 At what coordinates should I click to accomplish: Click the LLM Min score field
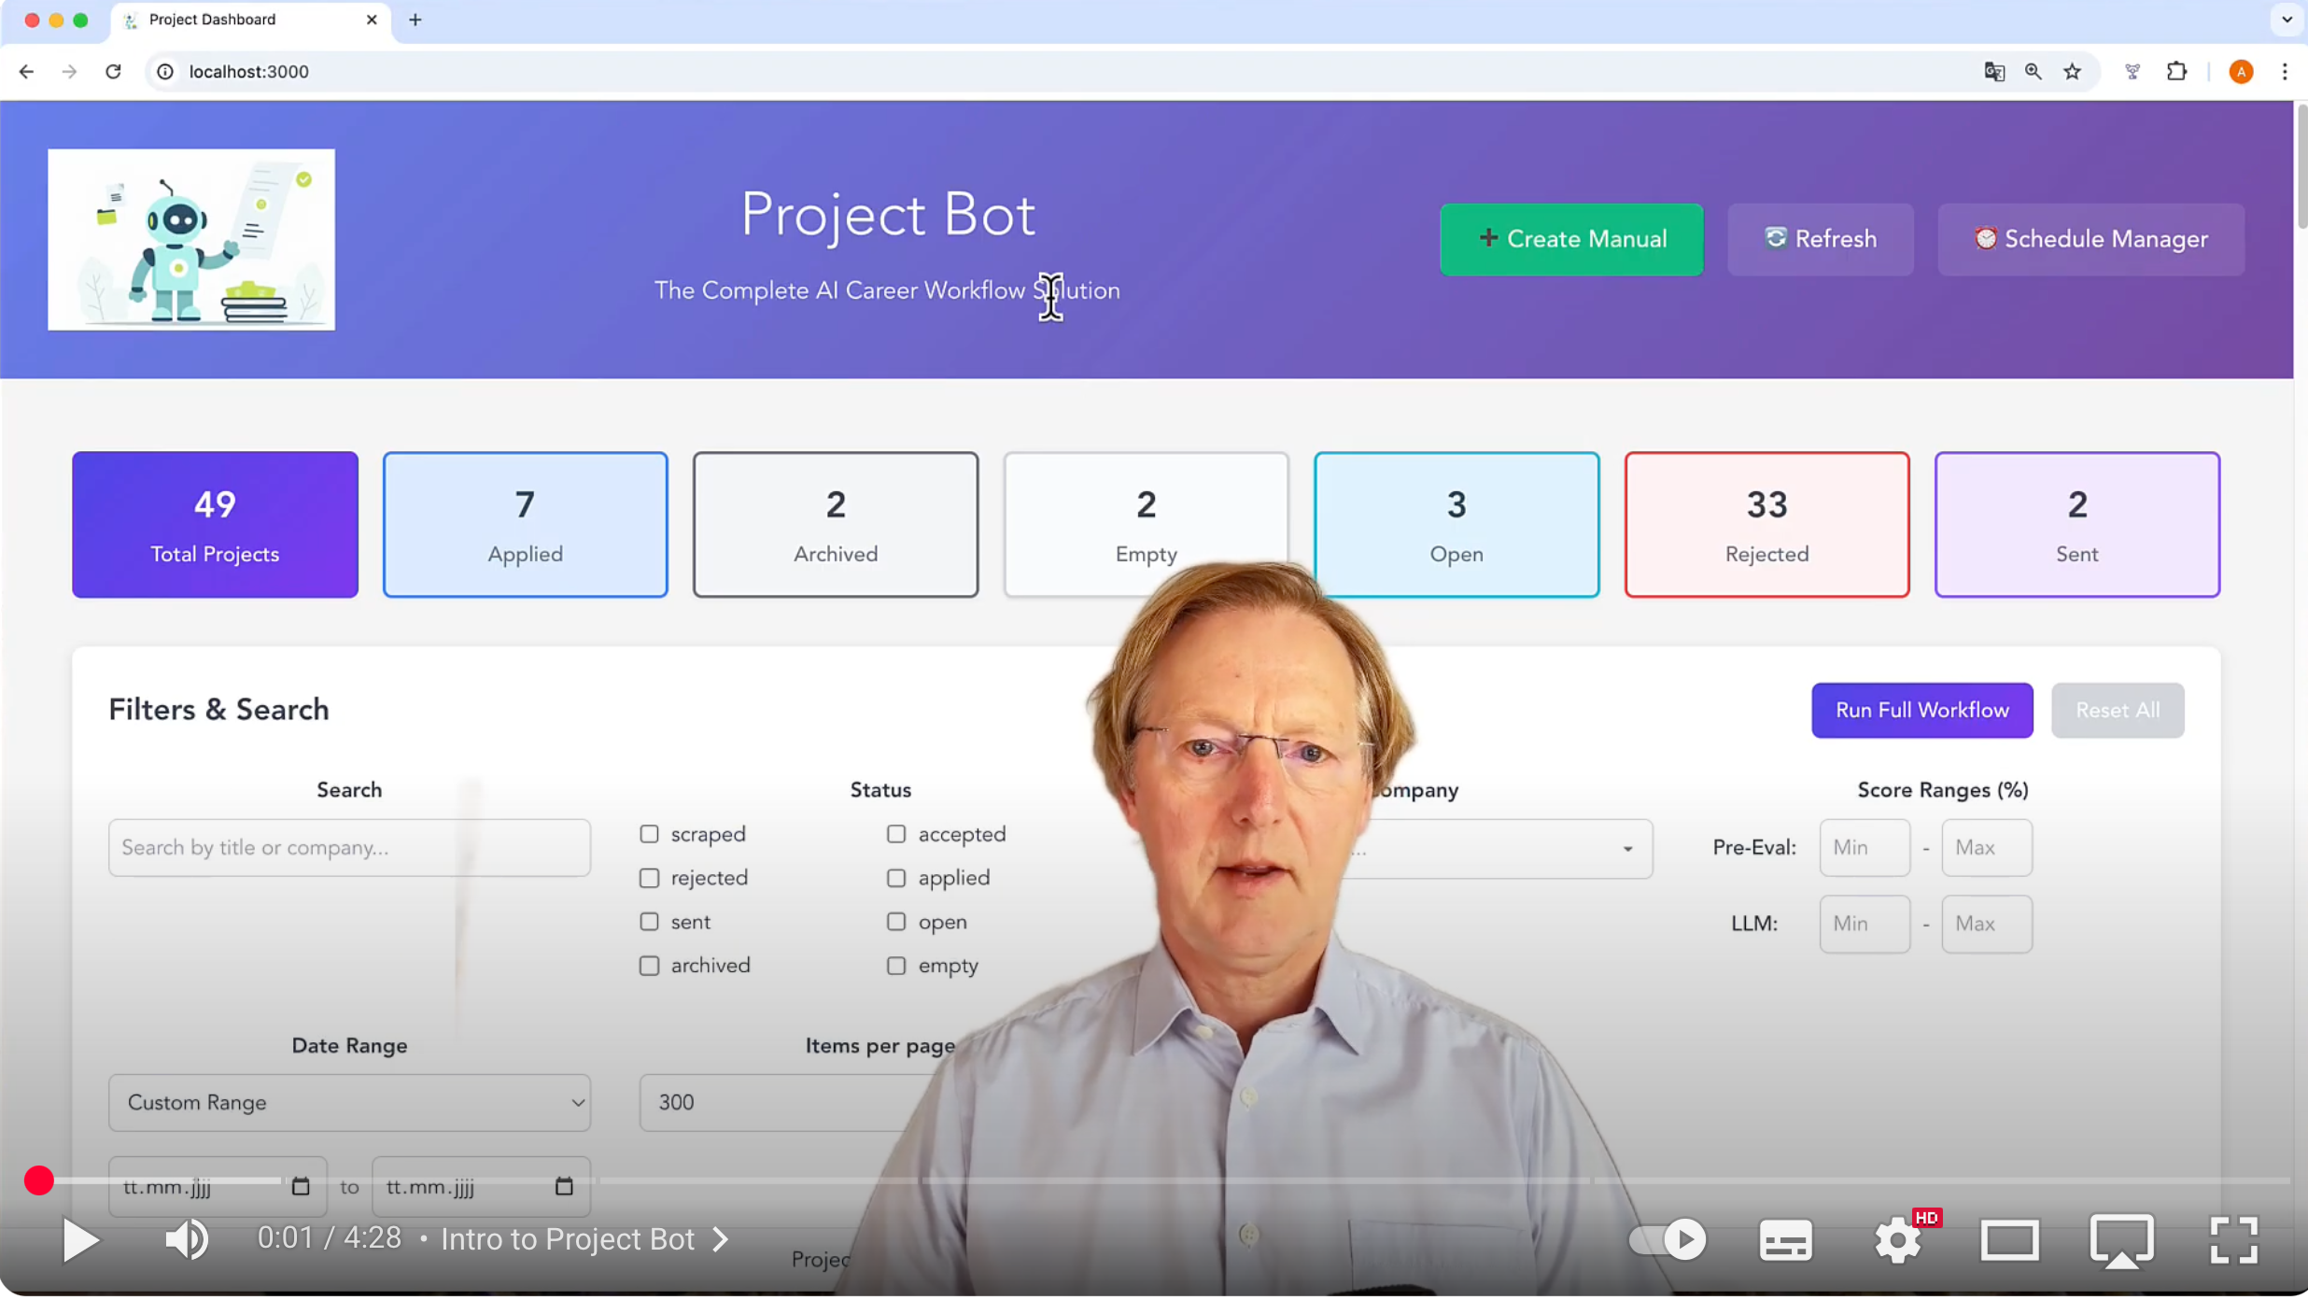pos(1865,924)
